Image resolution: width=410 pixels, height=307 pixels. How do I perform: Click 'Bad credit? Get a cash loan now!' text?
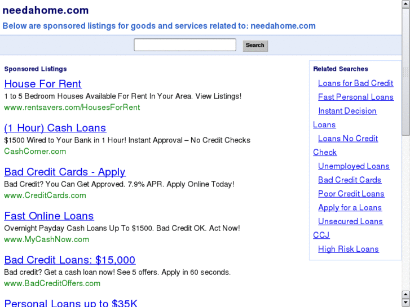pyautogui.click(x=117, y=272)
